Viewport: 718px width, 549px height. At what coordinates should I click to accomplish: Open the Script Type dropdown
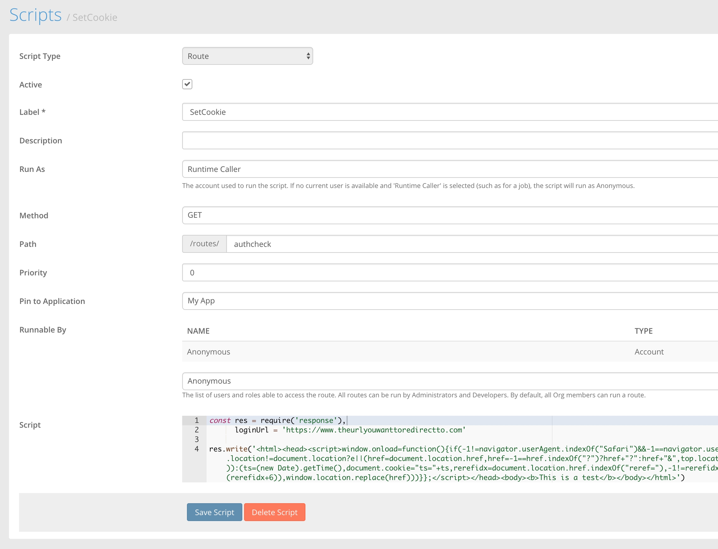(x=247, y=56)
